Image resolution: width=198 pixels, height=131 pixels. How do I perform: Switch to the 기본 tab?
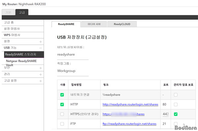point(8,12)
